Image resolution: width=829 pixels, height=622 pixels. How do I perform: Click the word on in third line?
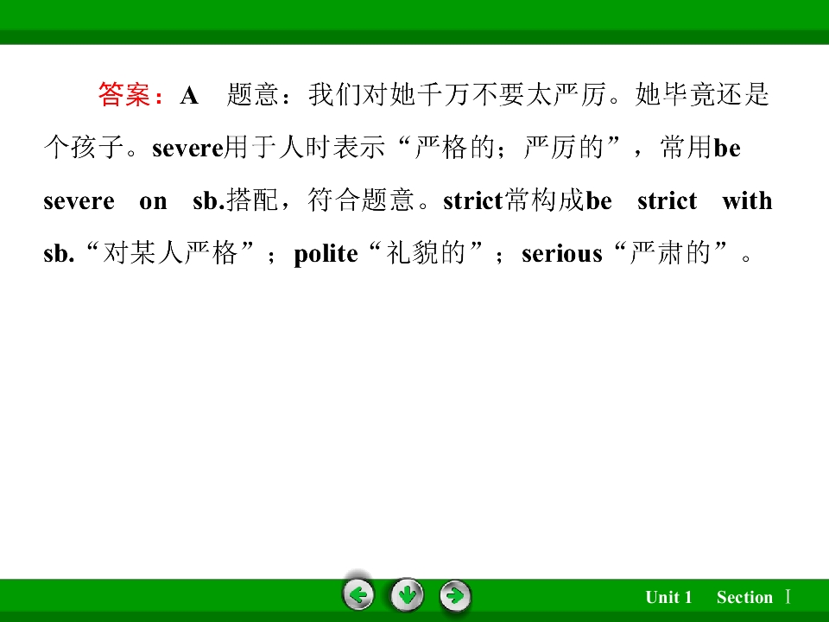pyautogui.click(x=153, y=201)
